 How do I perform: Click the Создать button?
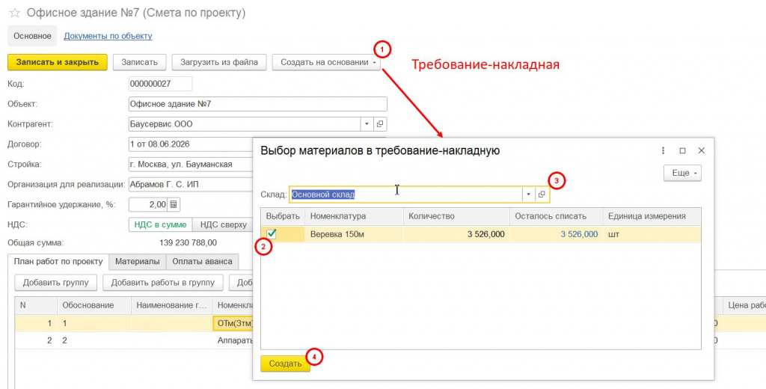pos(285,364)
